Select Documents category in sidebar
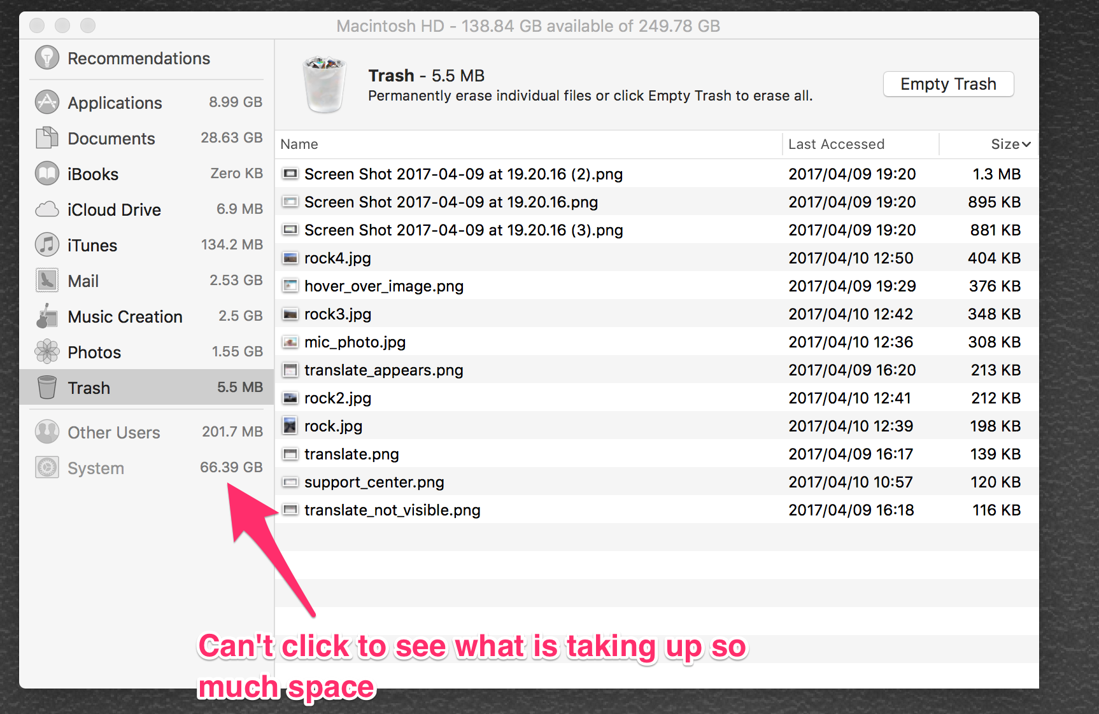The height and width of the screenshot is (714, 1099). point(146,137)
